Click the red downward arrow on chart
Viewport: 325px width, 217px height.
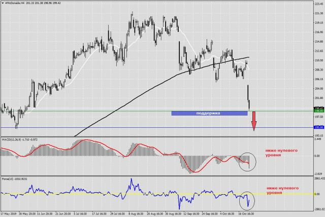[x=253, y=121]
